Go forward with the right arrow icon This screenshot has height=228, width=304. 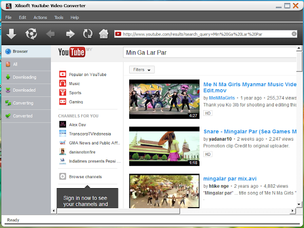(70, 34)
